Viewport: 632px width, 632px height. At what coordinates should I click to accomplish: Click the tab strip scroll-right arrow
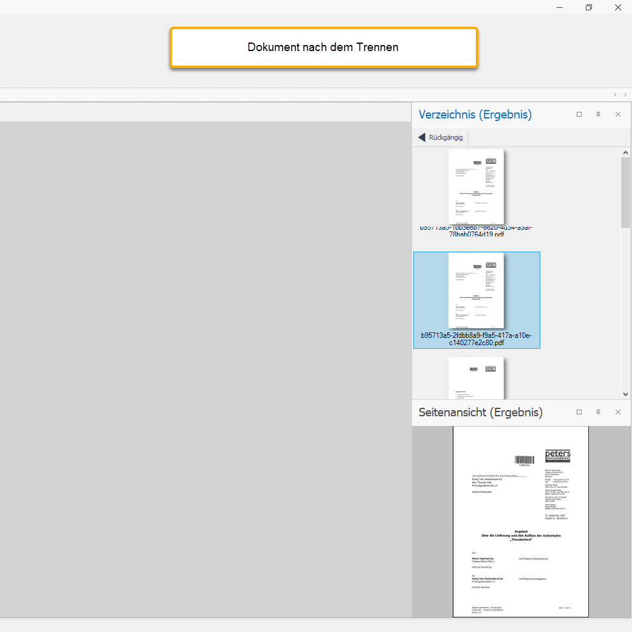(626, 95)
